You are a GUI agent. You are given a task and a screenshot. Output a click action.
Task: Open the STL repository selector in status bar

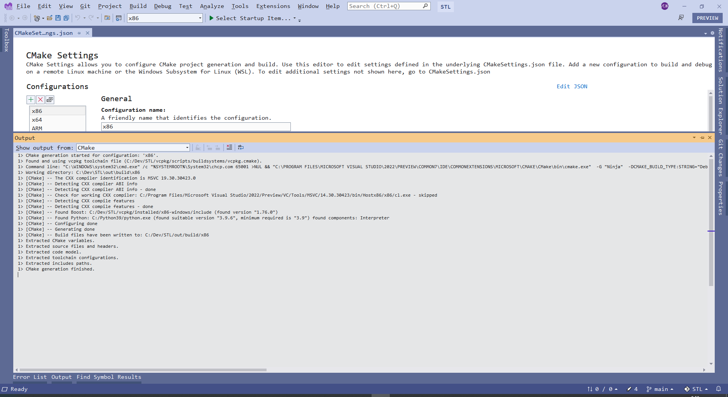pyautogui.click(x=696, y=389)
